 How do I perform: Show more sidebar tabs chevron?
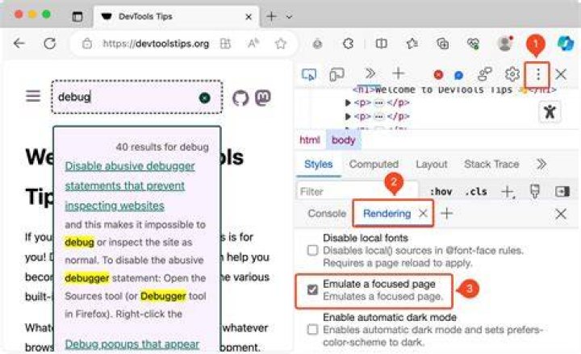(541, 164)
